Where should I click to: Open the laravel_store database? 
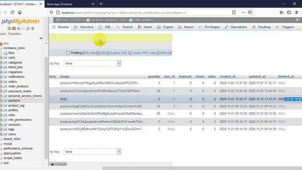click(12, 139)
